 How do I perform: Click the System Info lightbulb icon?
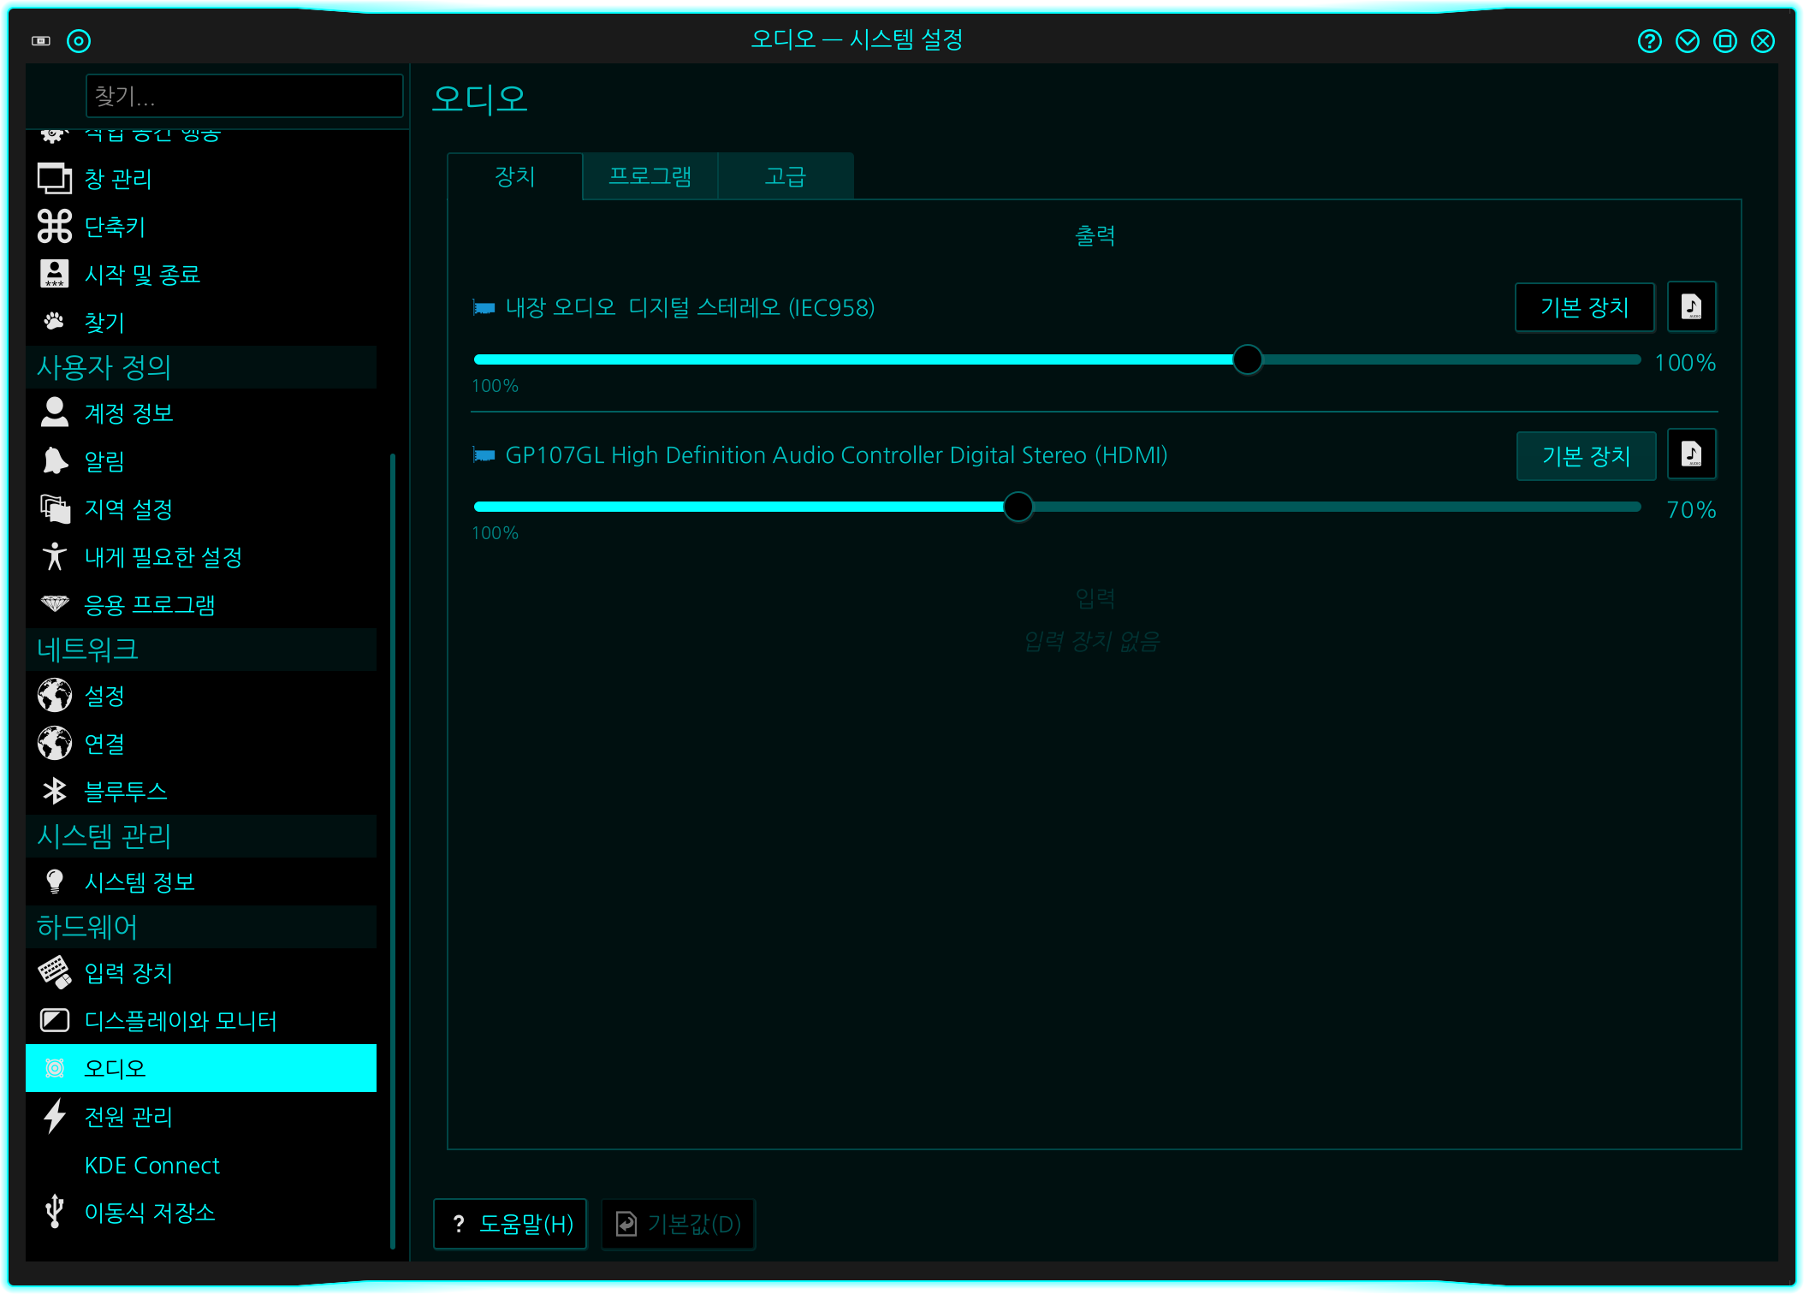pyautogui.click(x=55, y=881)
